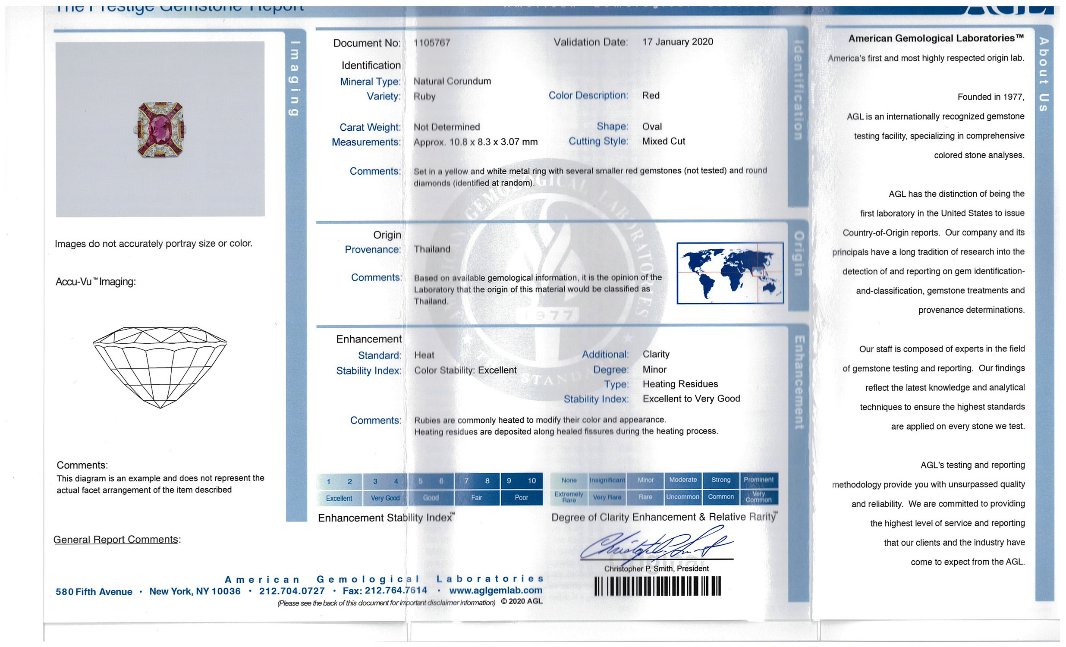
Task: Click the Very Rare rarity cell
Action: [607, 497]
